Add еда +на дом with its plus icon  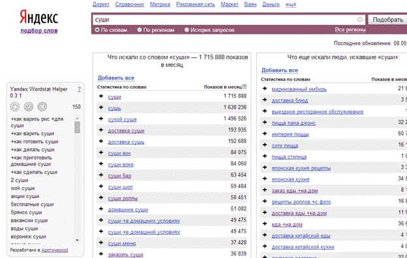click(265, 223)
